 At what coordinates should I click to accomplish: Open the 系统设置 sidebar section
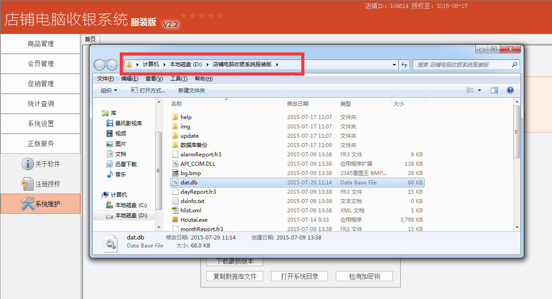point(40,124)
